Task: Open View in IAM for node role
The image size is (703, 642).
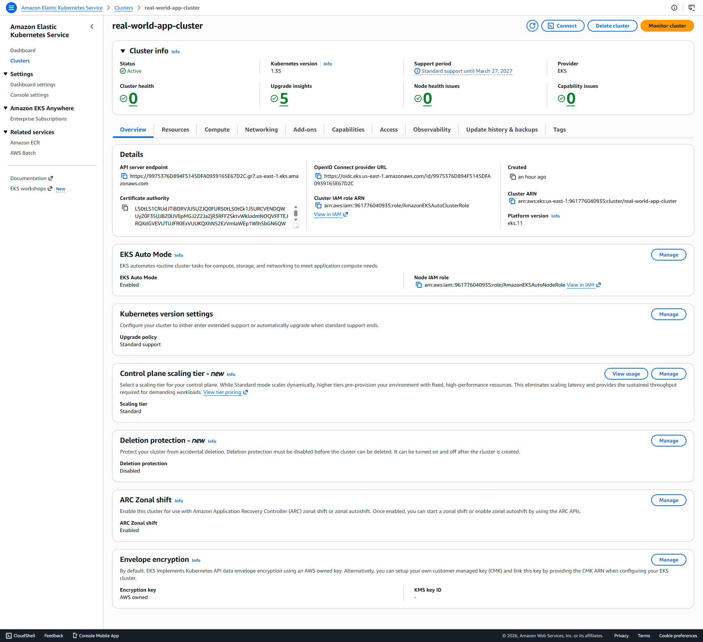Action: pos(584,285)
